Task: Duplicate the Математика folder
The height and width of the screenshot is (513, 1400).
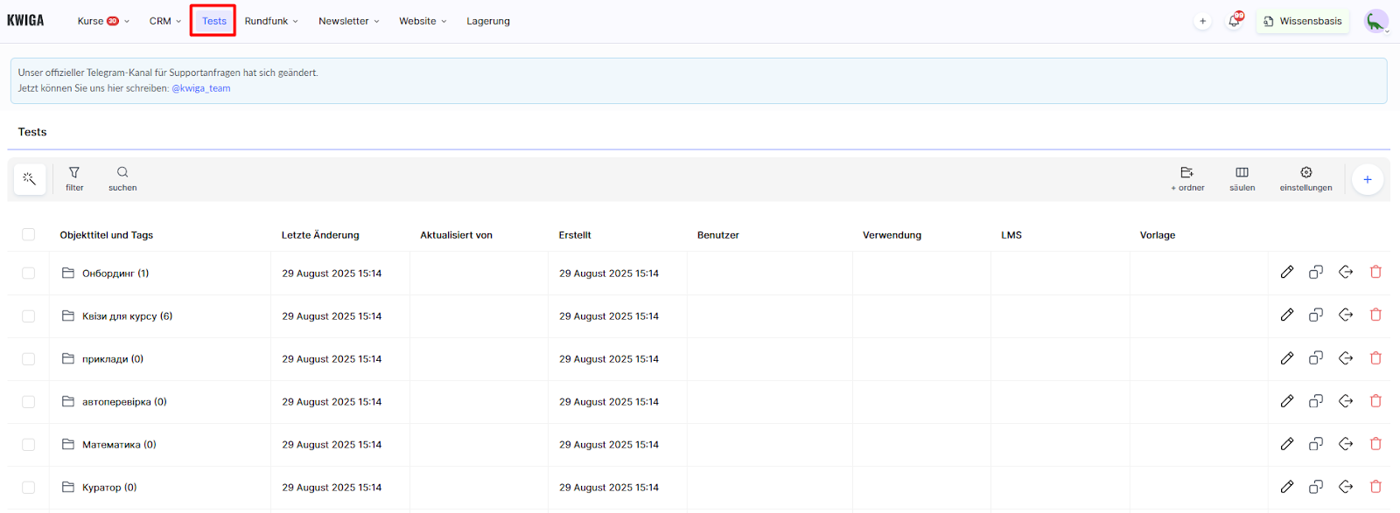Action: [x=1315, y=444]
